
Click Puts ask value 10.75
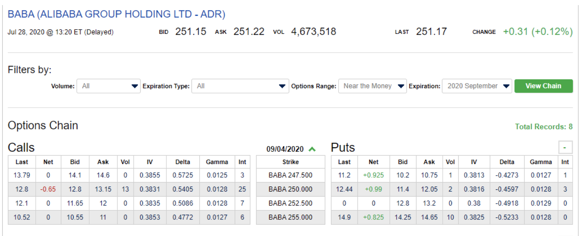tap(429, 175)
